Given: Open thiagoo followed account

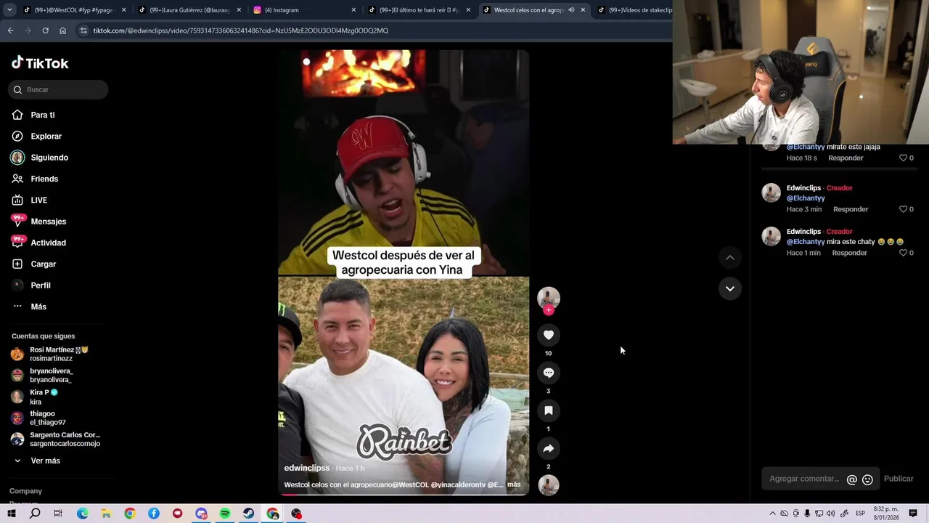Looking at the screenshot, I should pyautogui.click(x=47, y=418).
